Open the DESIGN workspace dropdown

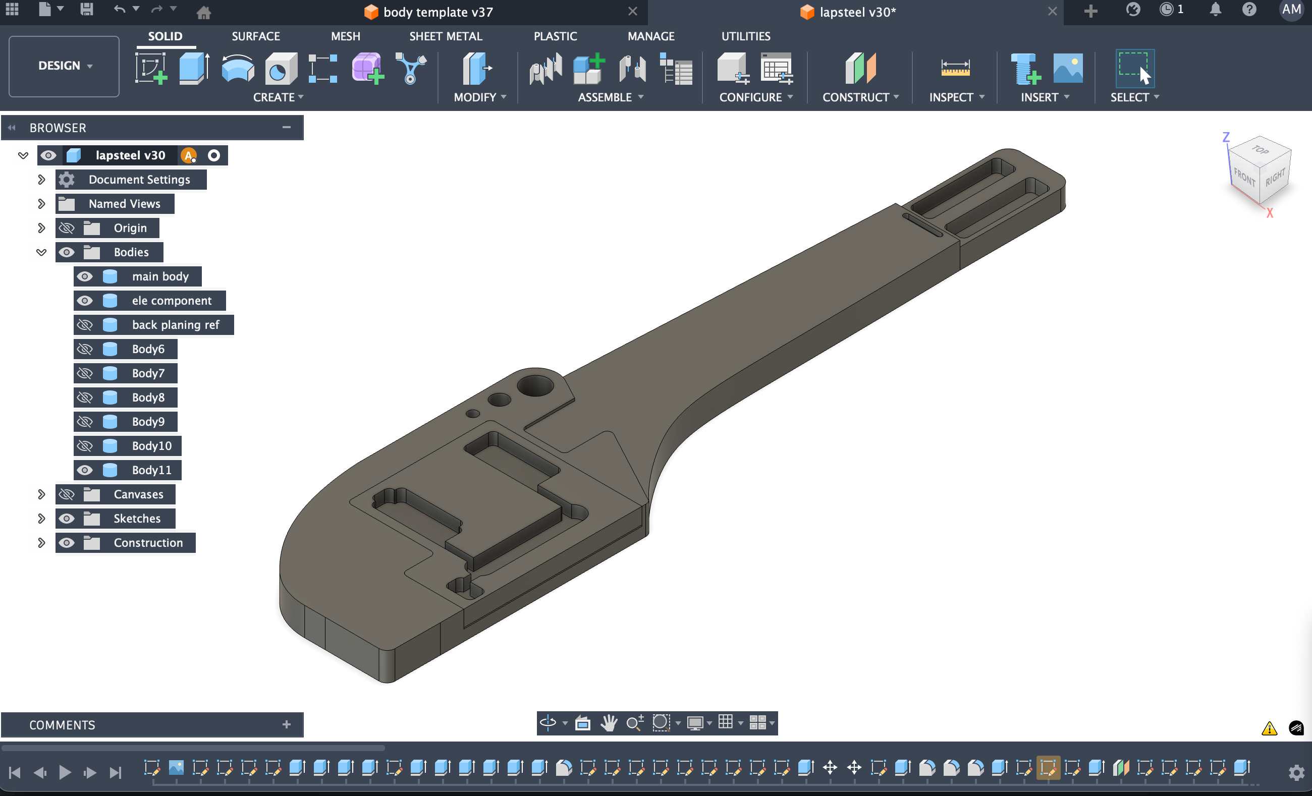[x=64, y=66]
